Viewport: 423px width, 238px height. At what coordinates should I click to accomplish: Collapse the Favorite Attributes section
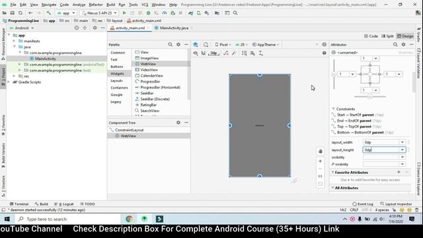click(x=333, y=172)
